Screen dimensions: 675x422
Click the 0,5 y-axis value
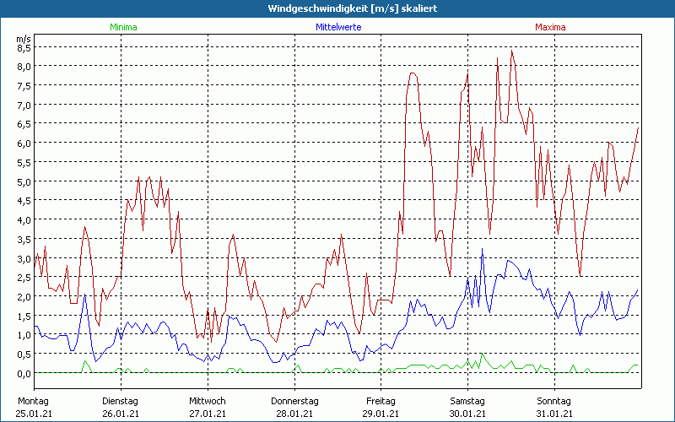[24, 354]
